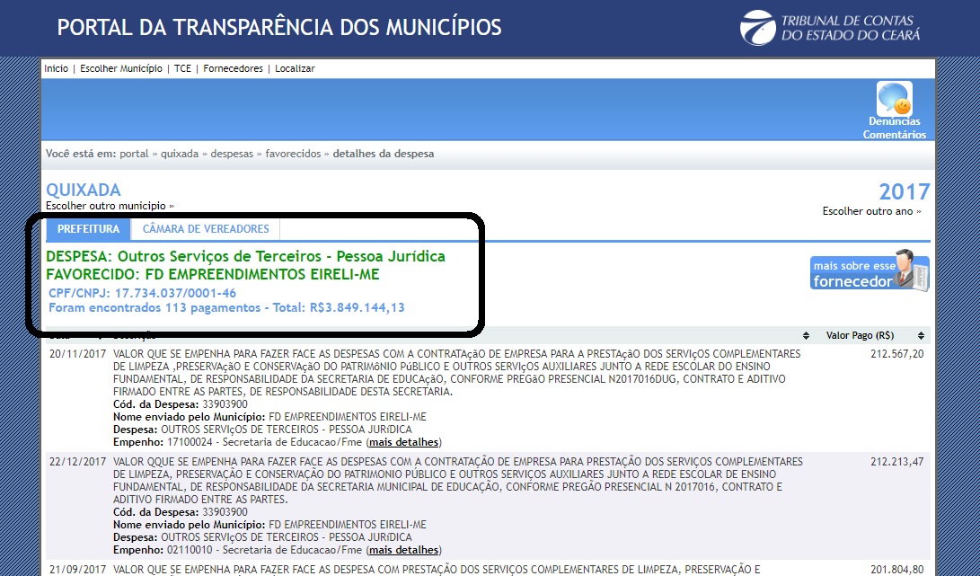Navigate to 'quixada' in breadcrumb

coord(180,154)
